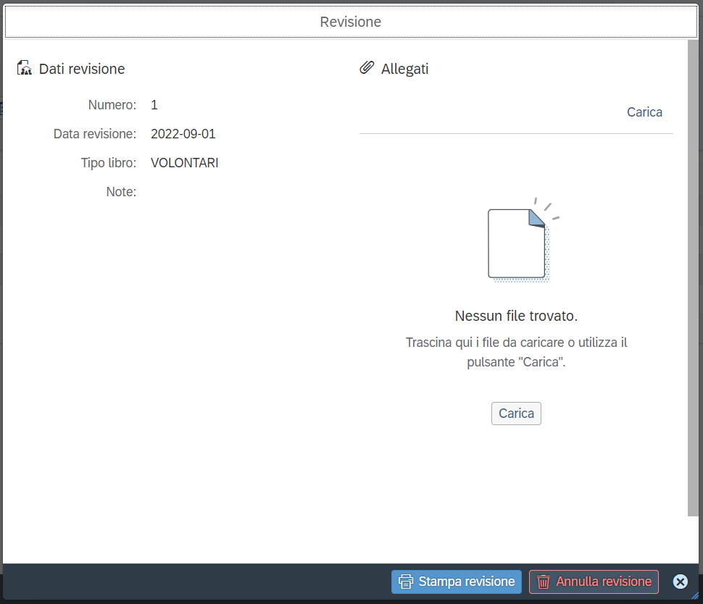Click the Dati revisione heading text
The image size is (703, 604).
click(x=82, y=69)
